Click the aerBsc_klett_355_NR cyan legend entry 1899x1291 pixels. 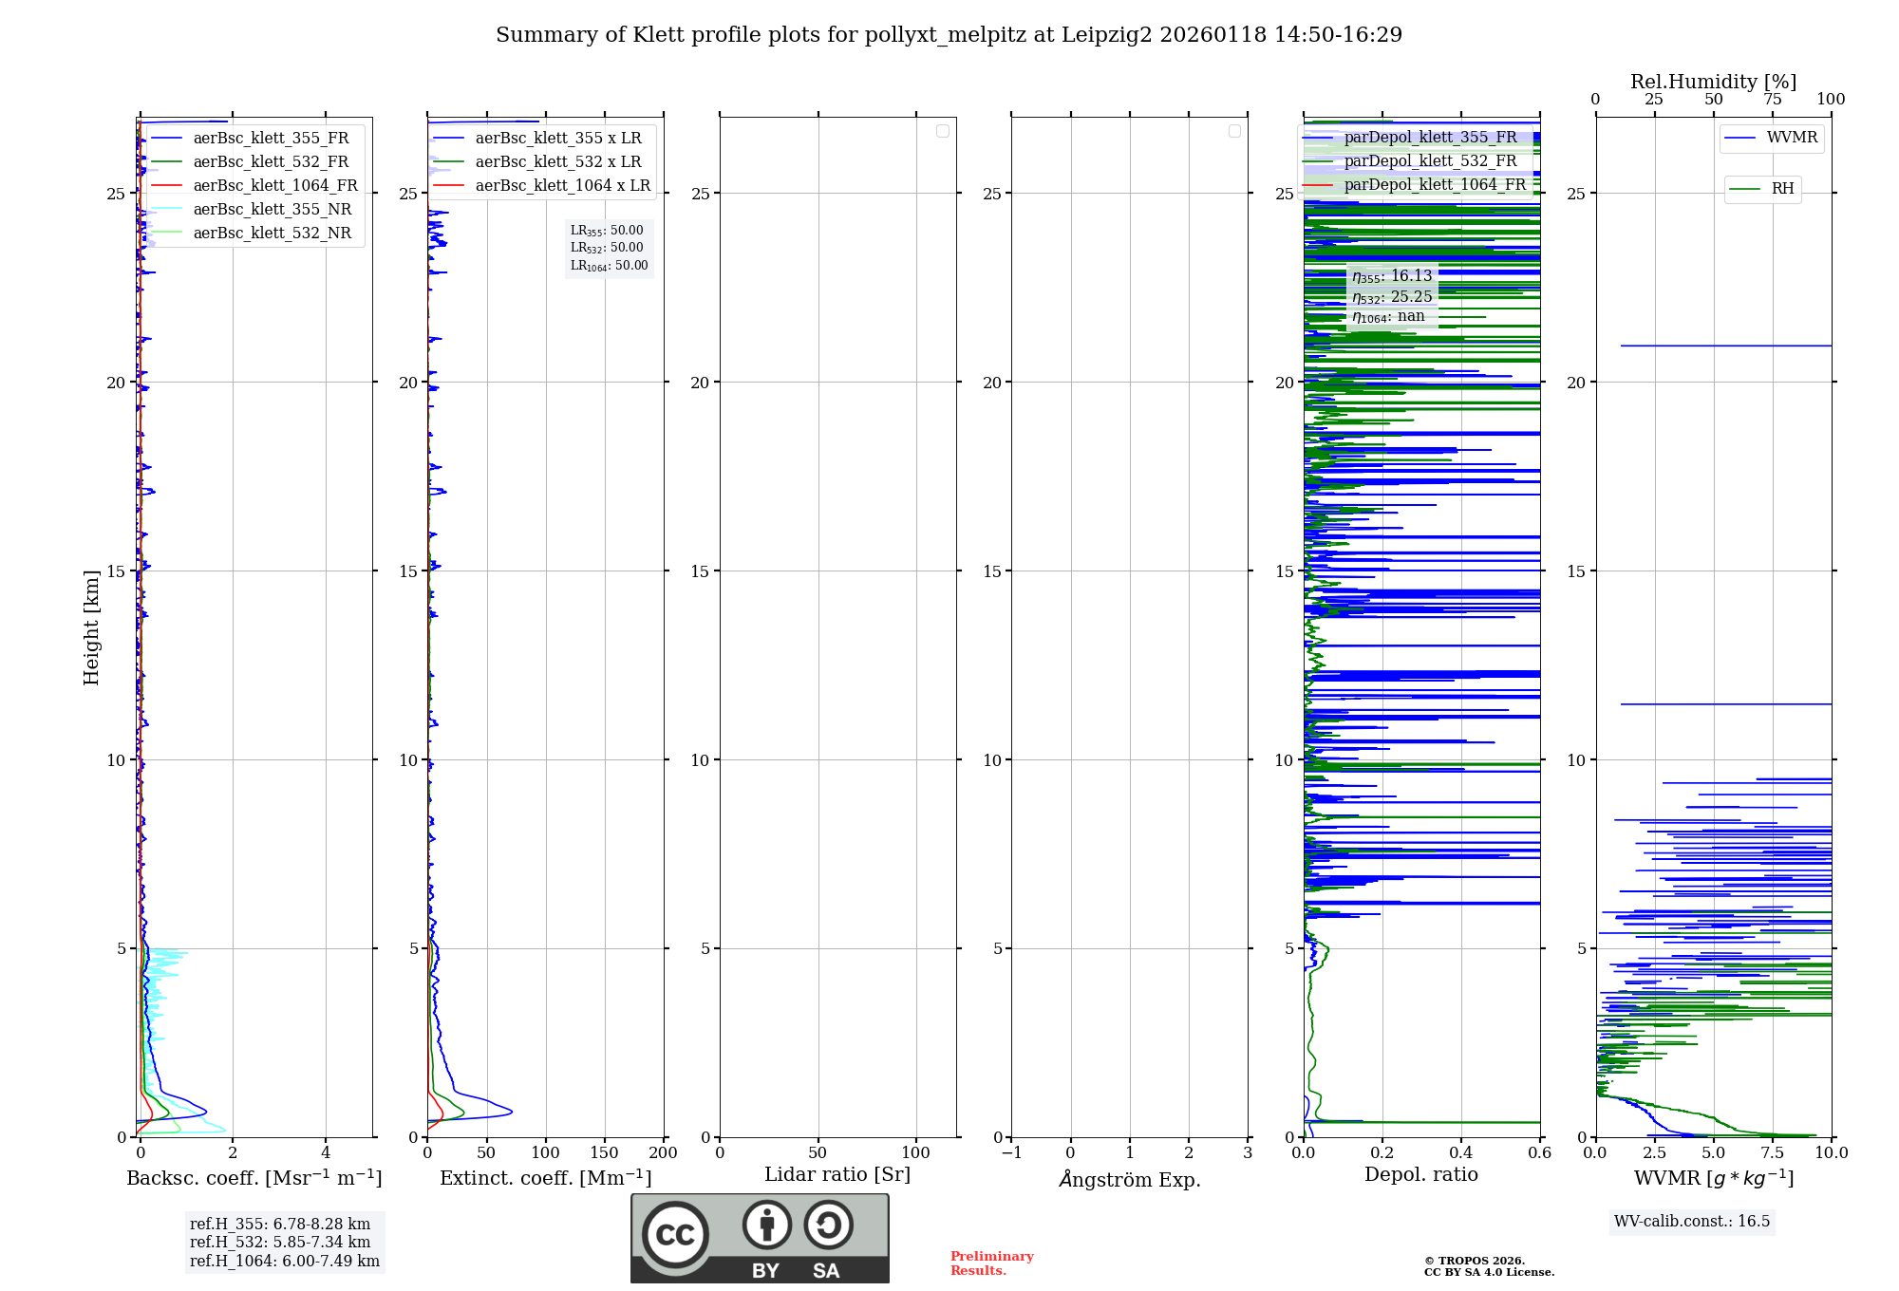[272, 209]
